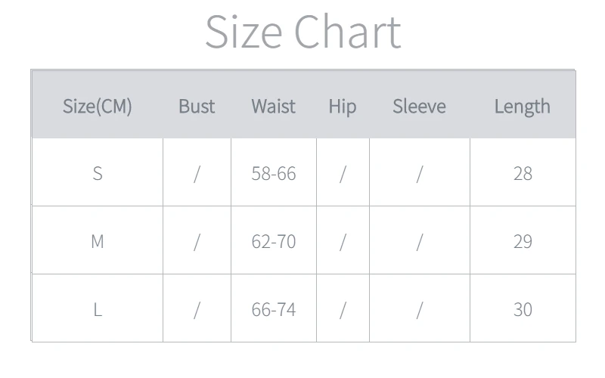Select the Hip column header
Screen dimensions: 605x378
[x=342, y=106]
